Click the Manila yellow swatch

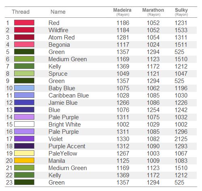tap(24, 160)
